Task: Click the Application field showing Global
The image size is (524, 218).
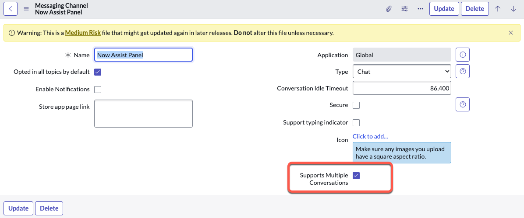Action: 402,55
